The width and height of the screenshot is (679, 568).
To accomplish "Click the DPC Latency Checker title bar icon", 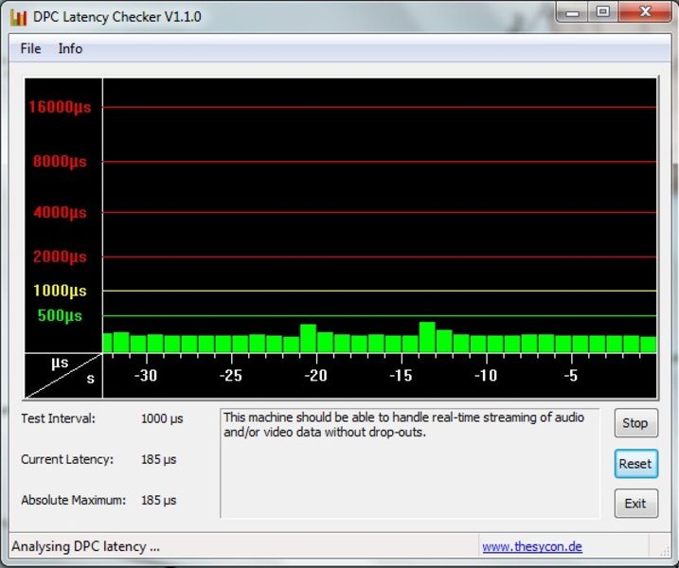I will (x=17, y=17).
